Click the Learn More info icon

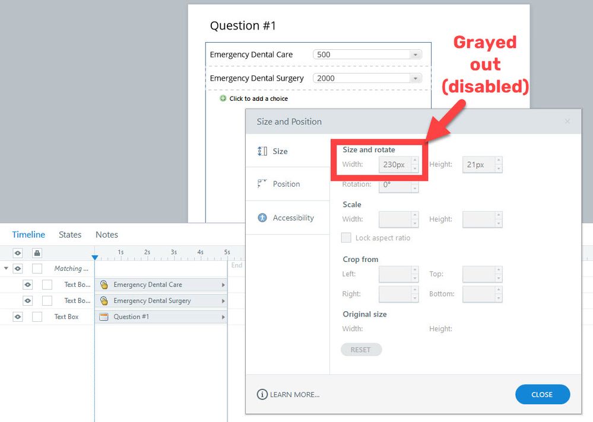coord(262,395)
